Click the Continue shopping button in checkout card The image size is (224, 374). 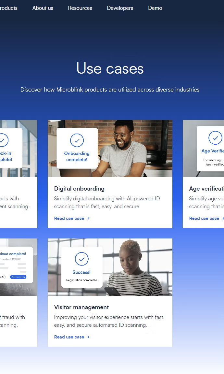[x=18, y=277]
